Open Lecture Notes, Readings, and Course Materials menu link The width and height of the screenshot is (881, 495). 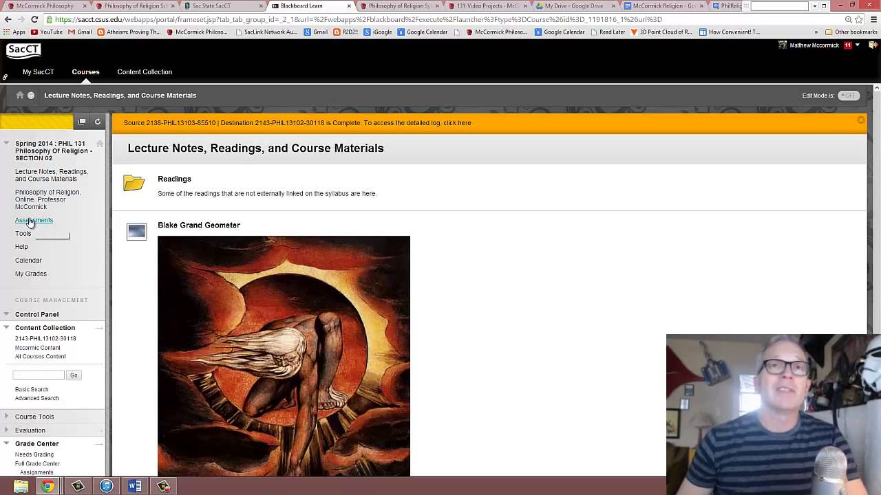point(52,175)
